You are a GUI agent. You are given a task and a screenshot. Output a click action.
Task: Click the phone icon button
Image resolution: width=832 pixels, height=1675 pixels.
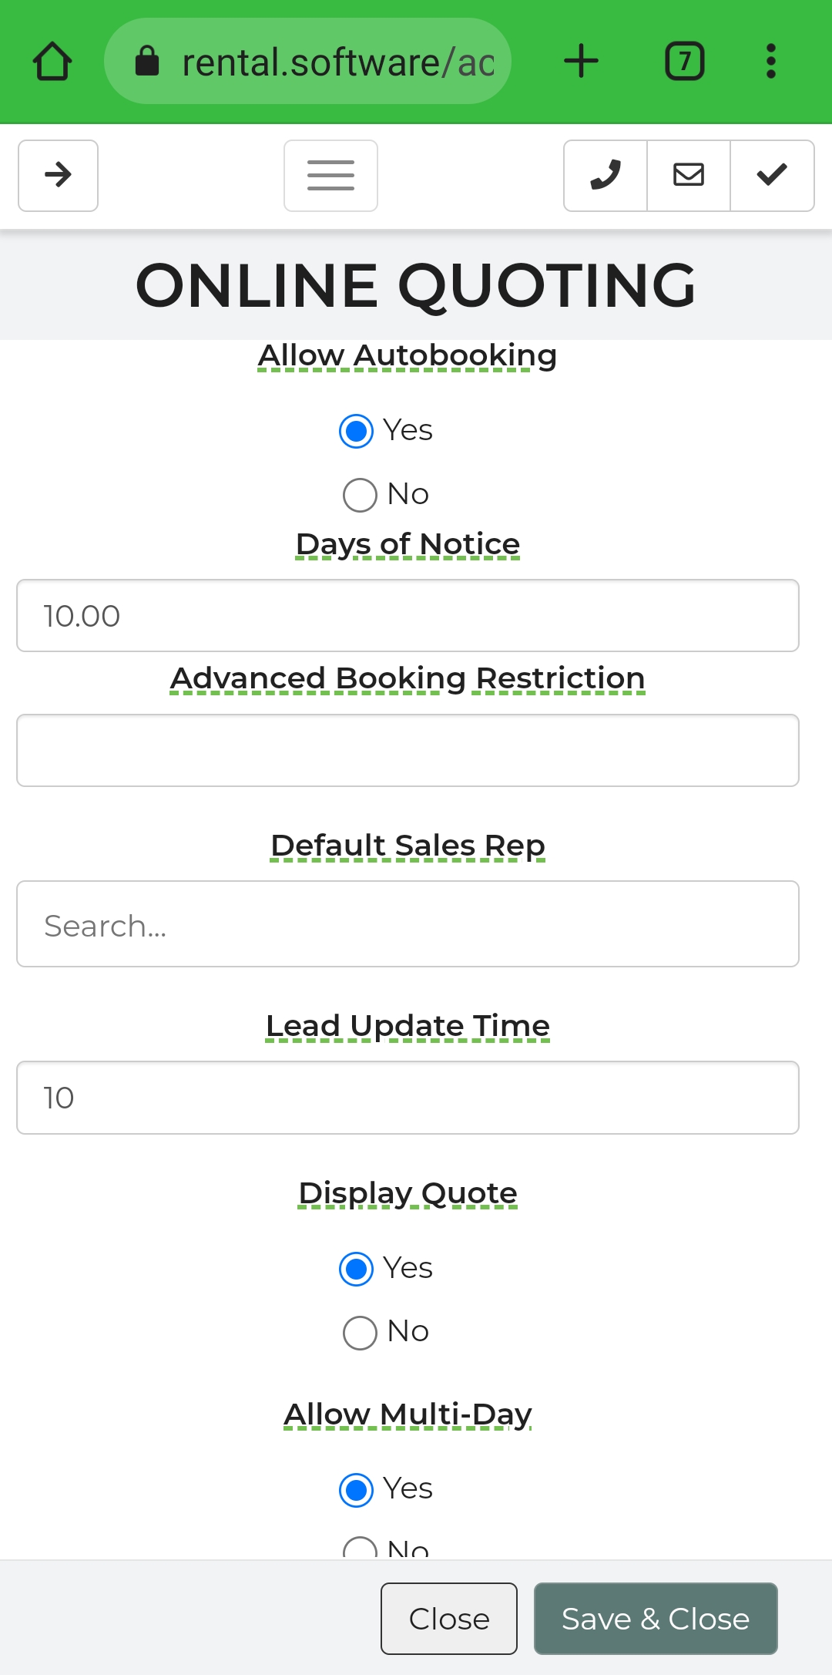[x=606, y=176]
